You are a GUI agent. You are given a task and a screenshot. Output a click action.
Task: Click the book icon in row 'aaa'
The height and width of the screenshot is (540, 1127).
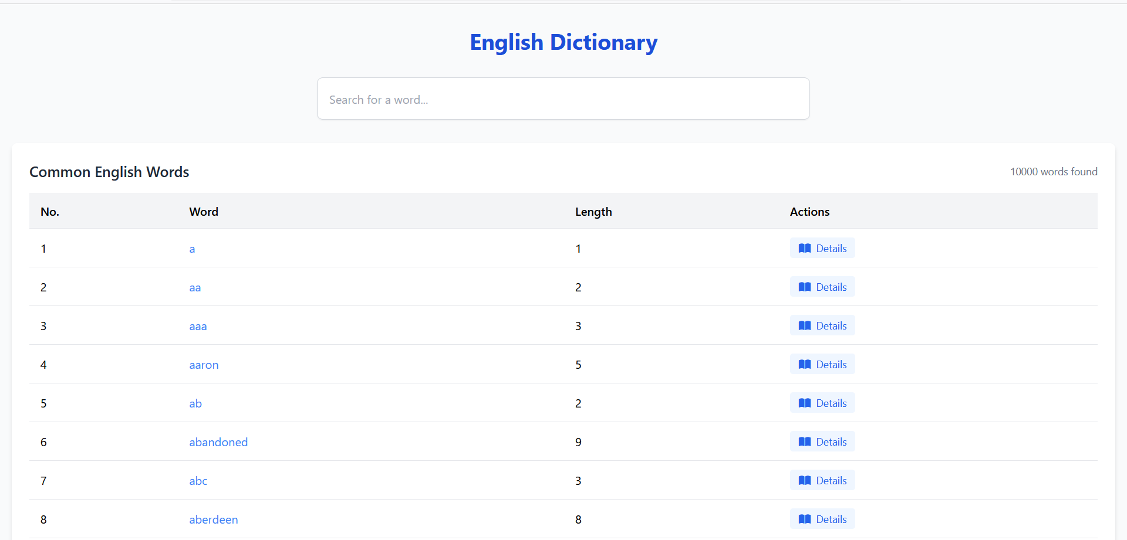(x=805, y=326)
